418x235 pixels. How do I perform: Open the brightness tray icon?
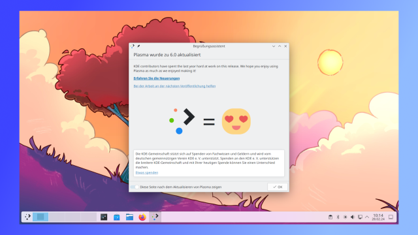pos(346,217)
